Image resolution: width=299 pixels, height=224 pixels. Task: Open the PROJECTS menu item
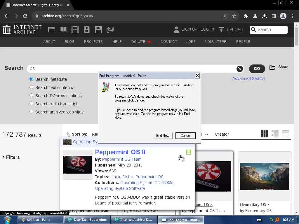(93, 41)
